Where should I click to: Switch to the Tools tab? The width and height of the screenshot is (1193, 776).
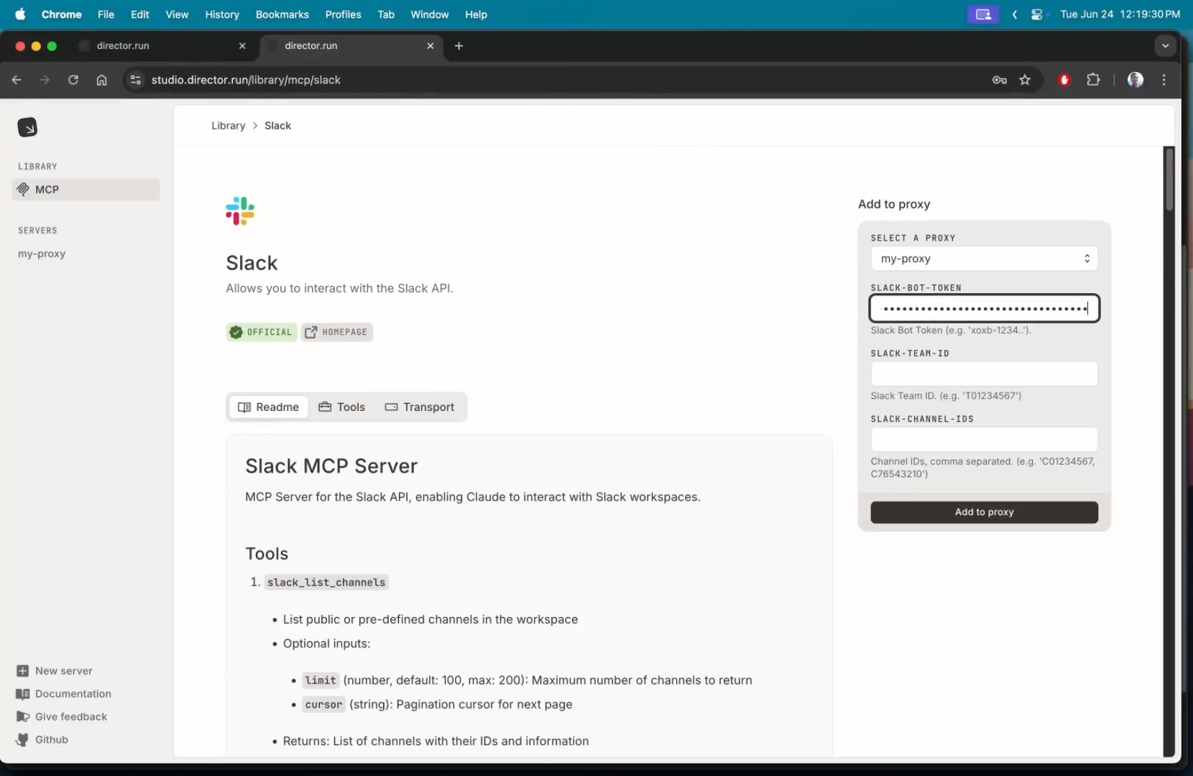[x=342, y=407]
